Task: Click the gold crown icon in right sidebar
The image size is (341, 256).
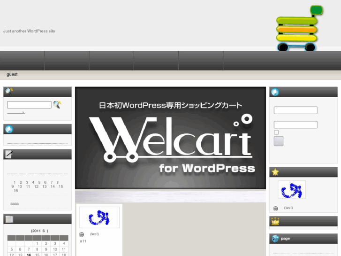Action: (275, 221)
